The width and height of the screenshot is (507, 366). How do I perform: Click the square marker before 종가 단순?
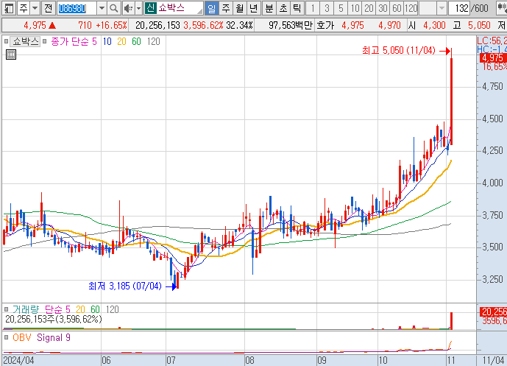click(45, 41)
